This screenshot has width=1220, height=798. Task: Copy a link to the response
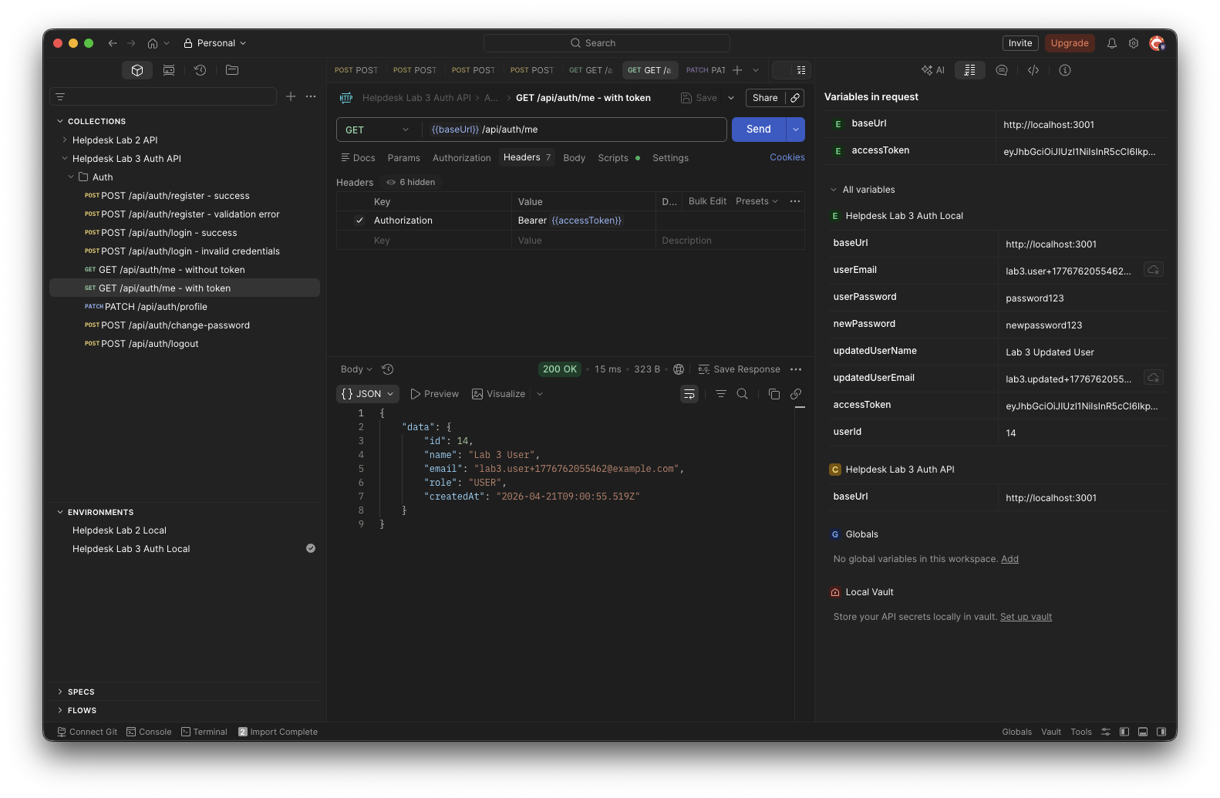coord(796,394)
